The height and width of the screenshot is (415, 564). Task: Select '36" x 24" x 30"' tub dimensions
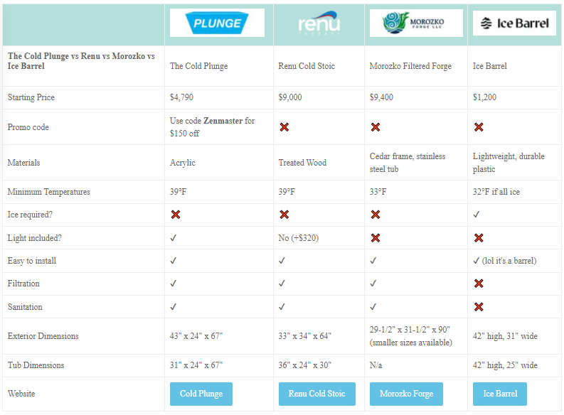pos(304,365)
